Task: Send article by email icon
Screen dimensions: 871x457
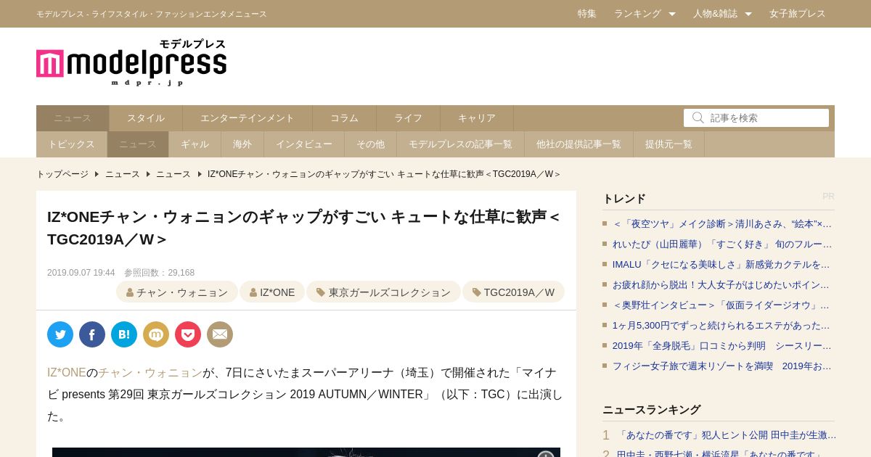Action: [220, 334]
